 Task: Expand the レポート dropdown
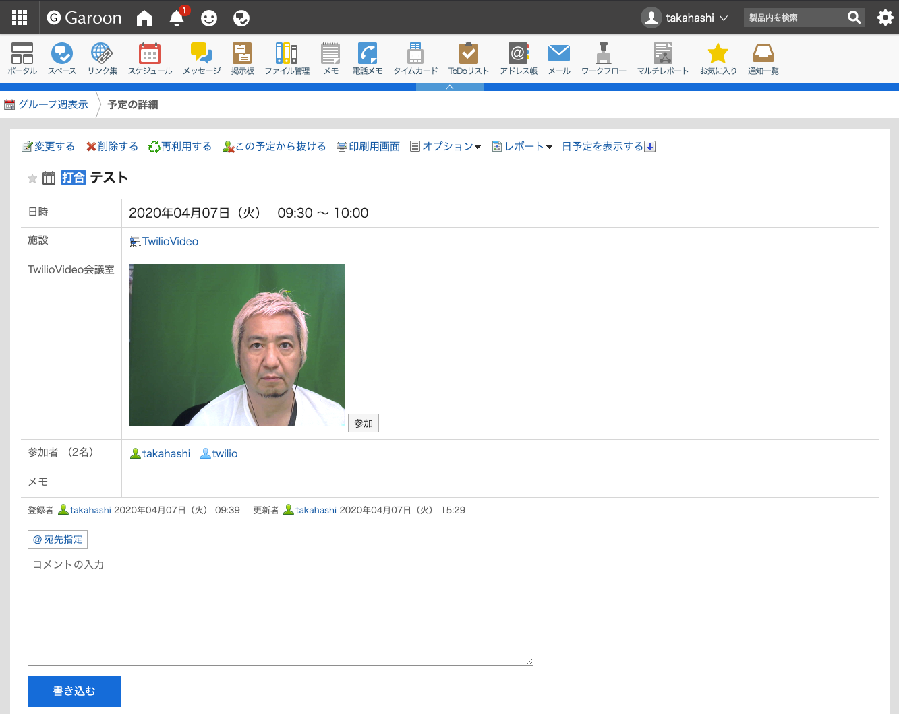pos(522,146)
